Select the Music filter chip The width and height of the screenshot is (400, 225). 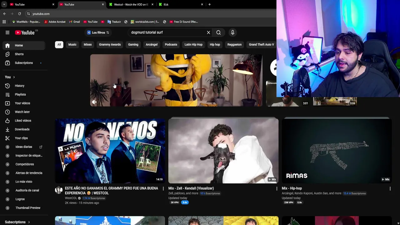pyautogui.click(x=72, y=44)
